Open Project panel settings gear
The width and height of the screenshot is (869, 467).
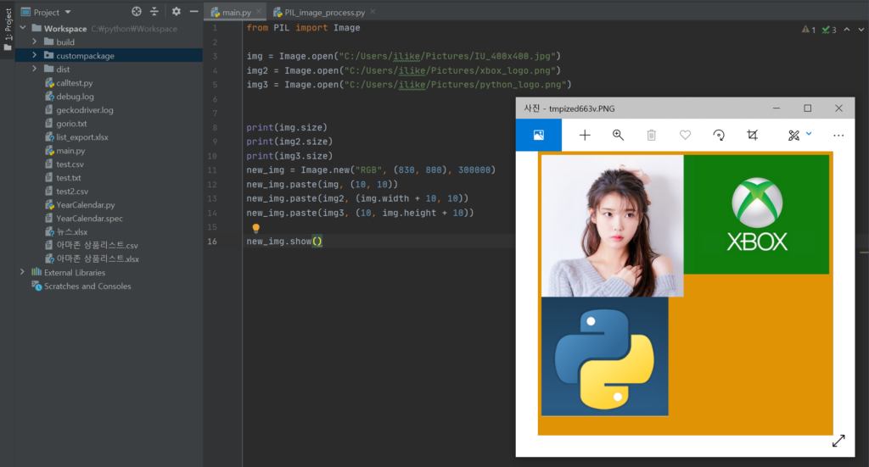point(177,12)
